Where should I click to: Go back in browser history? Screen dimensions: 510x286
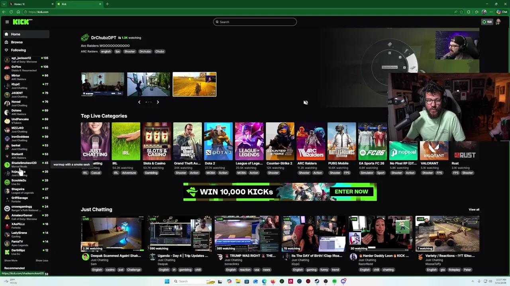(4, 12)
